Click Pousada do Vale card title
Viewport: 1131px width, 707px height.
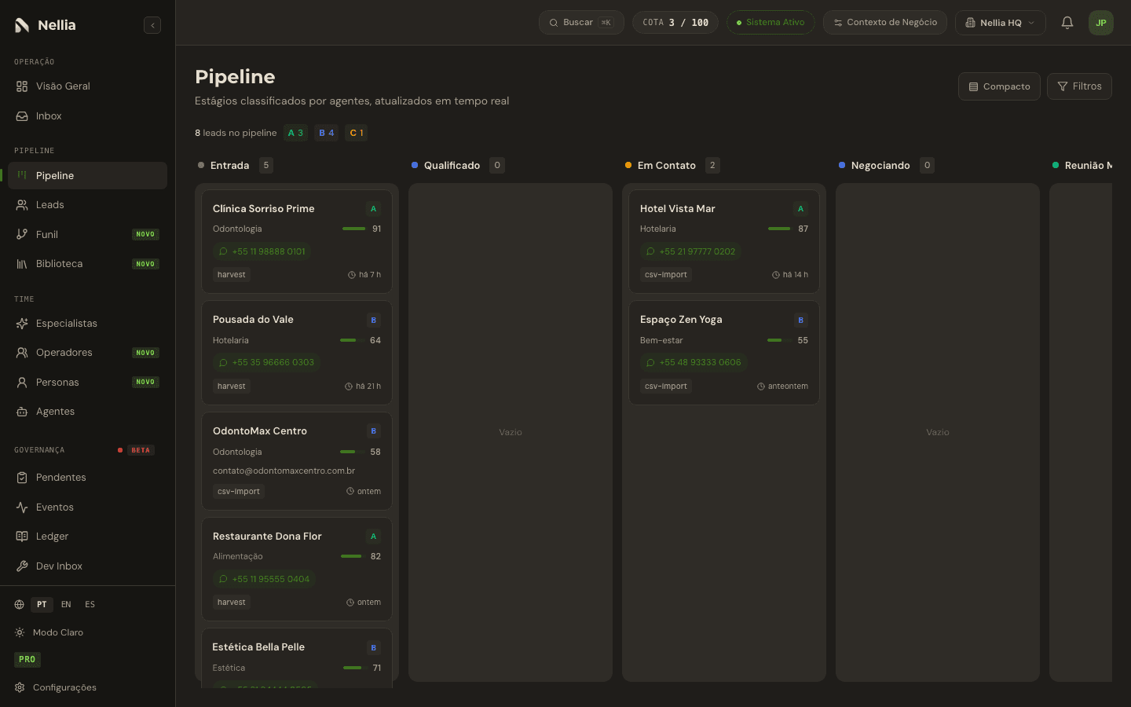tap(253, 320)
